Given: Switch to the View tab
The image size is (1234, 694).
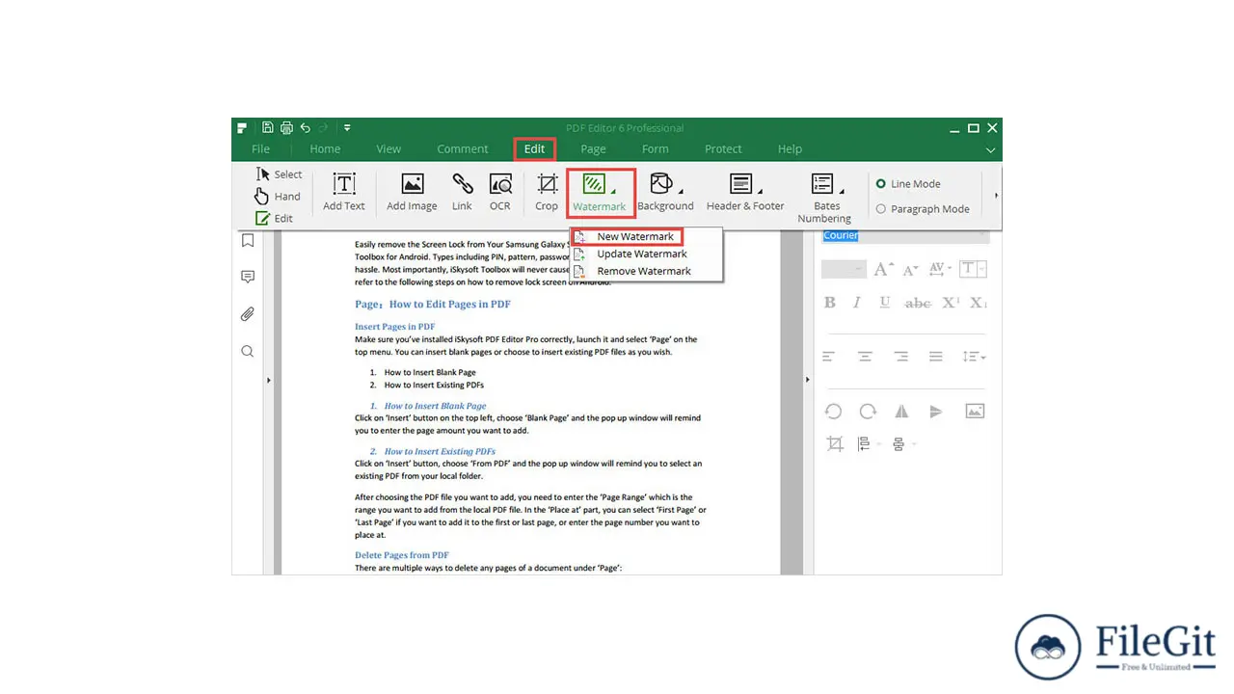Looking at the screenshot, I should (389, 149).
